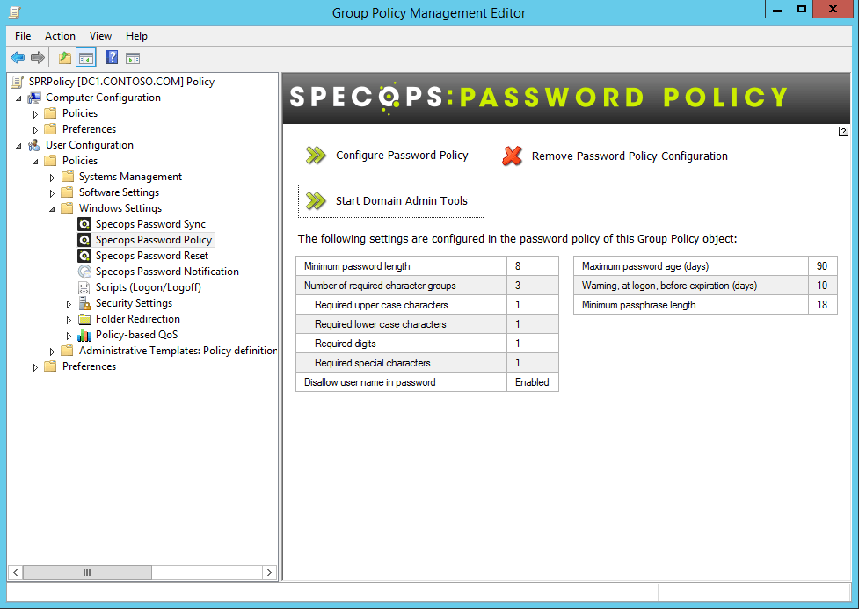Expand the Policy-based QoS node
Image resolution: width=859 pixels, height=609 pixels.
tap(69, 337)
